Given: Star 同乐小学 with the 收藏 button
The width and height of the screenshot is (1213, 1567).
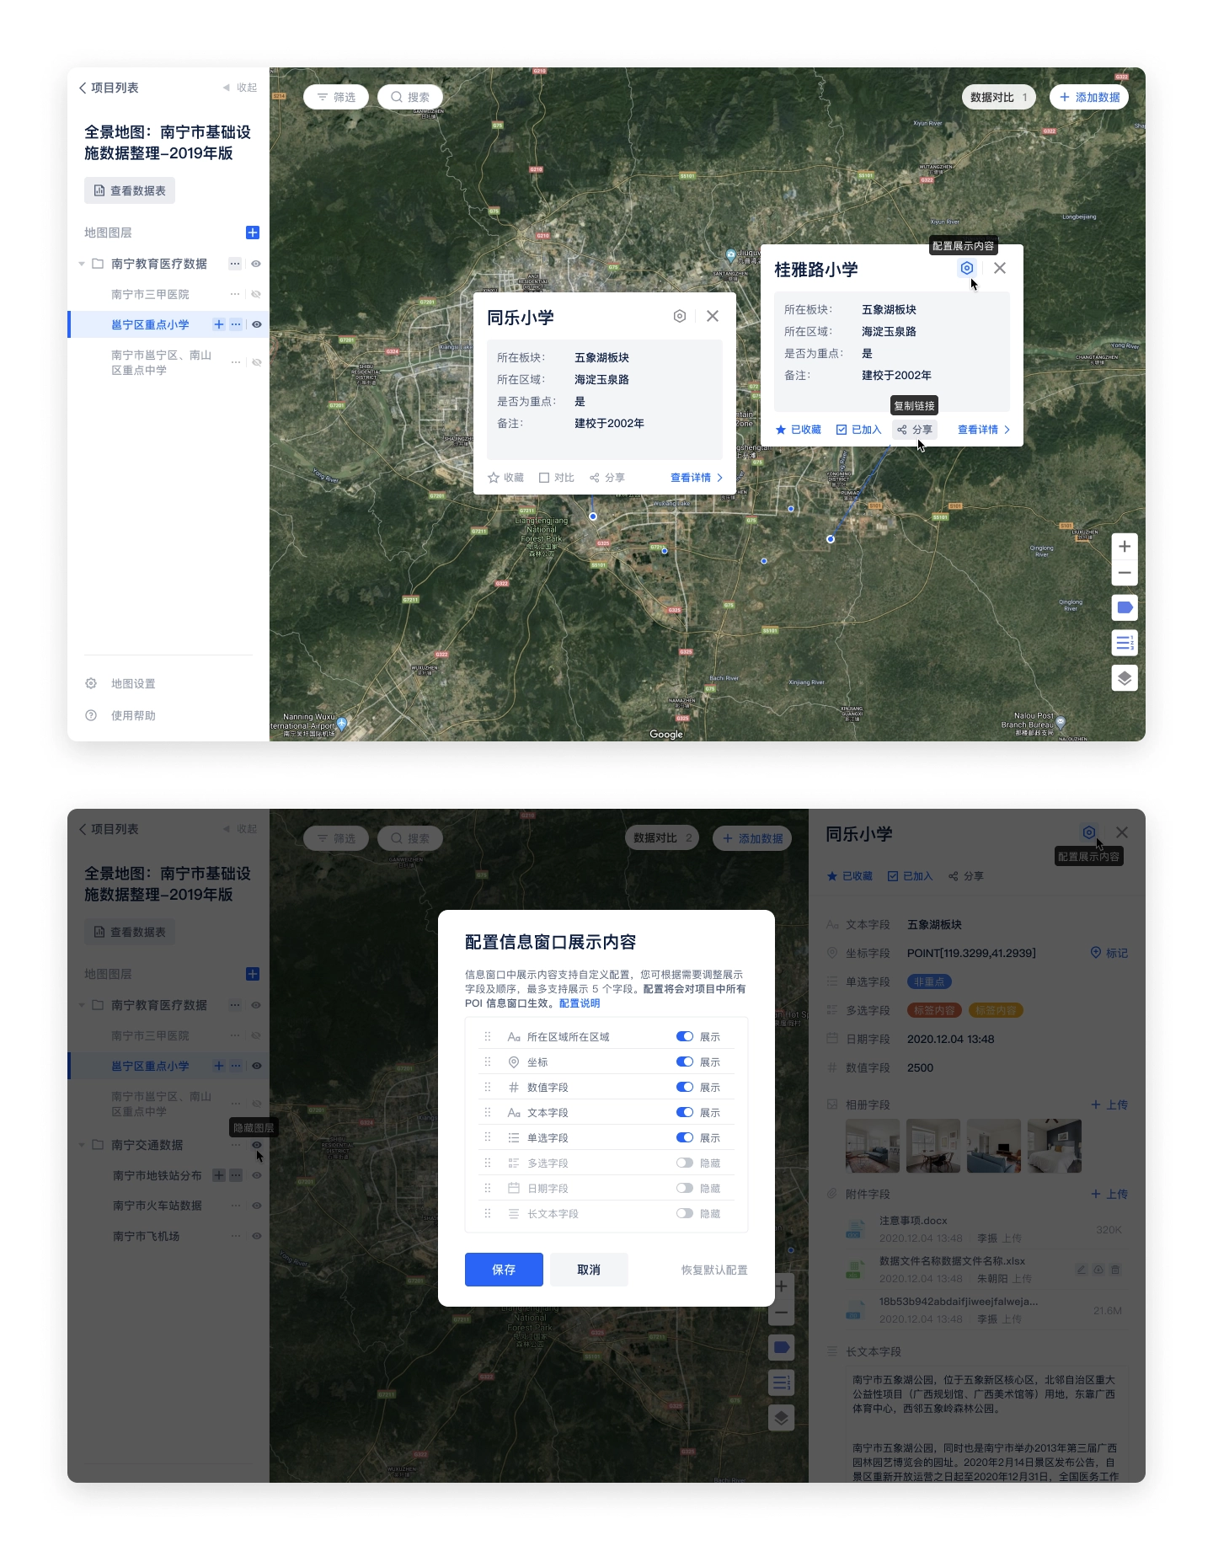Looking at the screenshot, I should tap(505, 478).
